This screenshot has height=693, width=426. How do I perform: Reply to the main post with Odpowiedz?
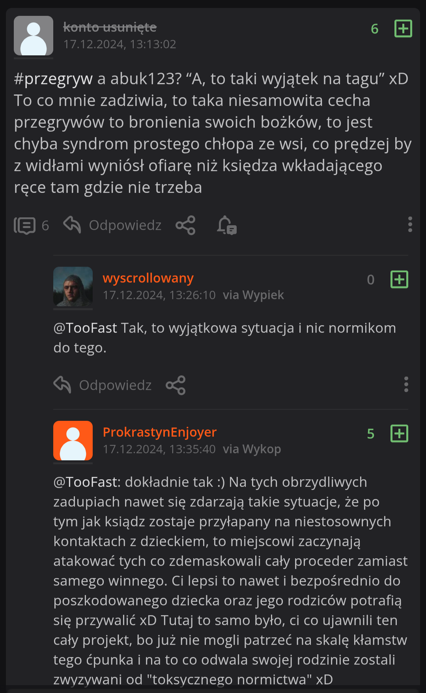(x=113, y=225)
